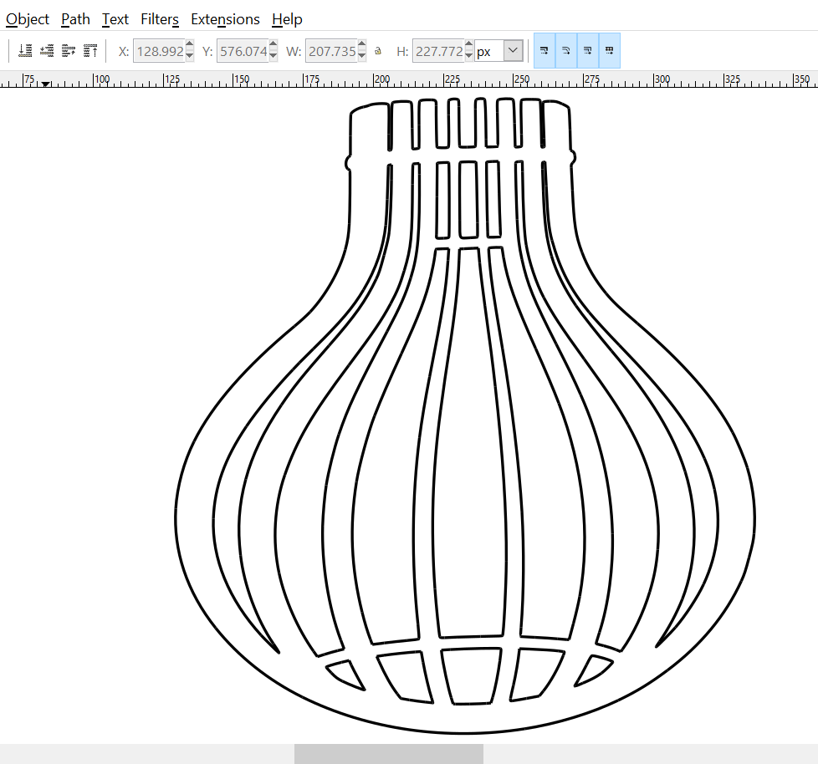Click Lower selection one step icon

click(x=47, y=51)
